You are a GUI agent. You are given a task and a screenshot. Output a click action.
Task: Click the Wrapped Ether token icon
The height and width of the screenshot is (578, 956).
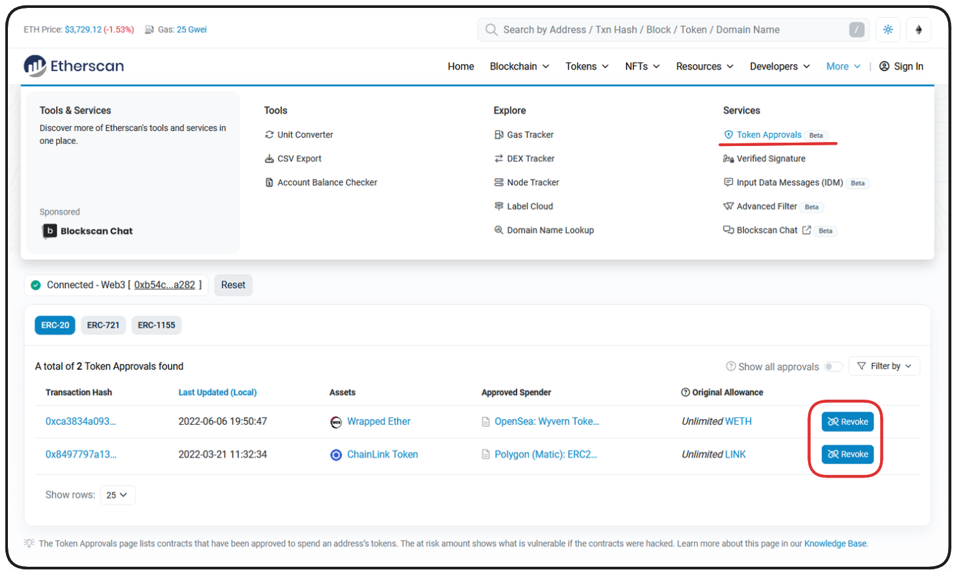336,422
